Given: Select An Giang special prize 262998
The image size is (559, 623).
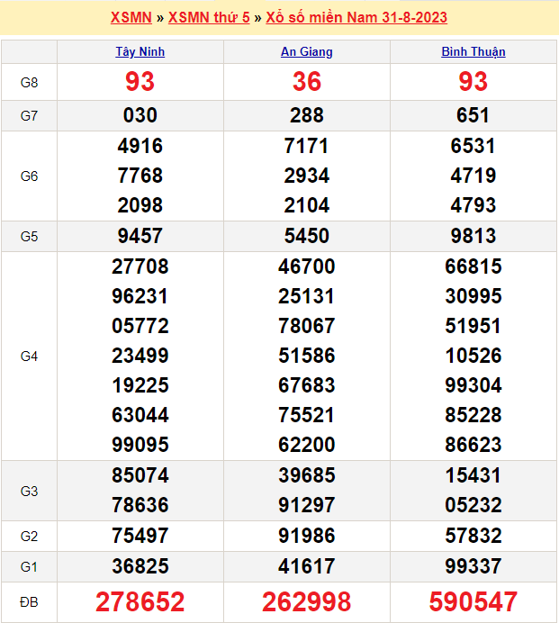Looking at the screenshot, I should pyautogui.click(x=307, y=601).
